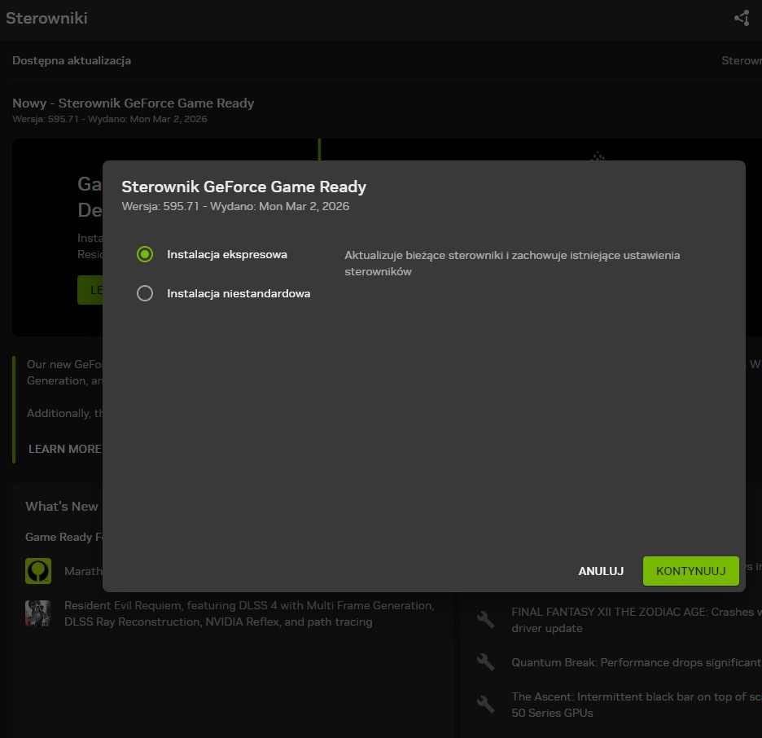Open the Marathon game icon

tap(38, 571)
